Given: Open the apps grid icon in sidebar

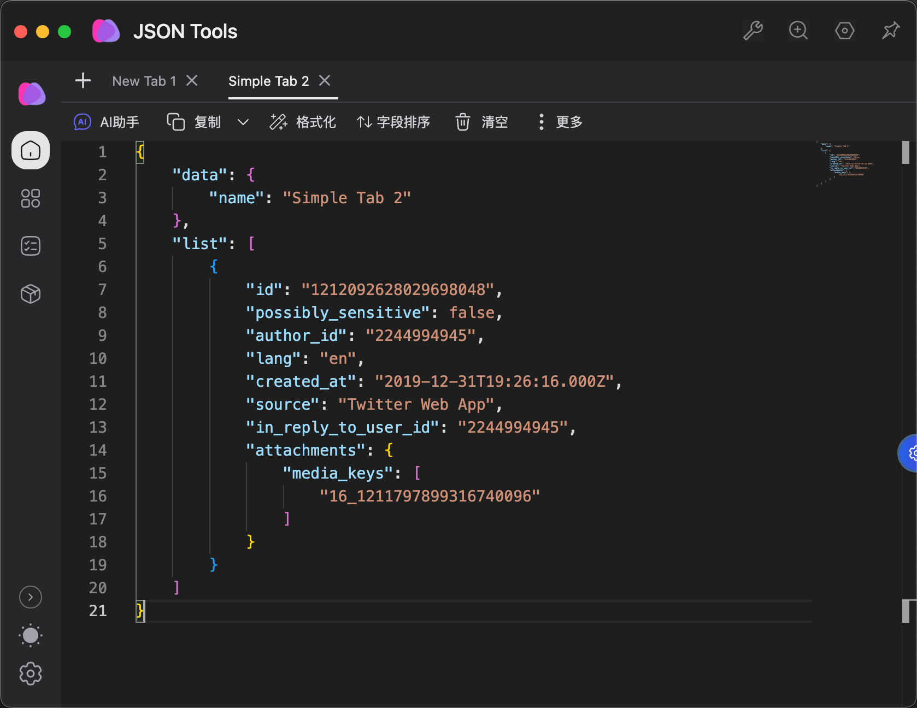Looking at the screenshot, I should click(x=31, y=198).
